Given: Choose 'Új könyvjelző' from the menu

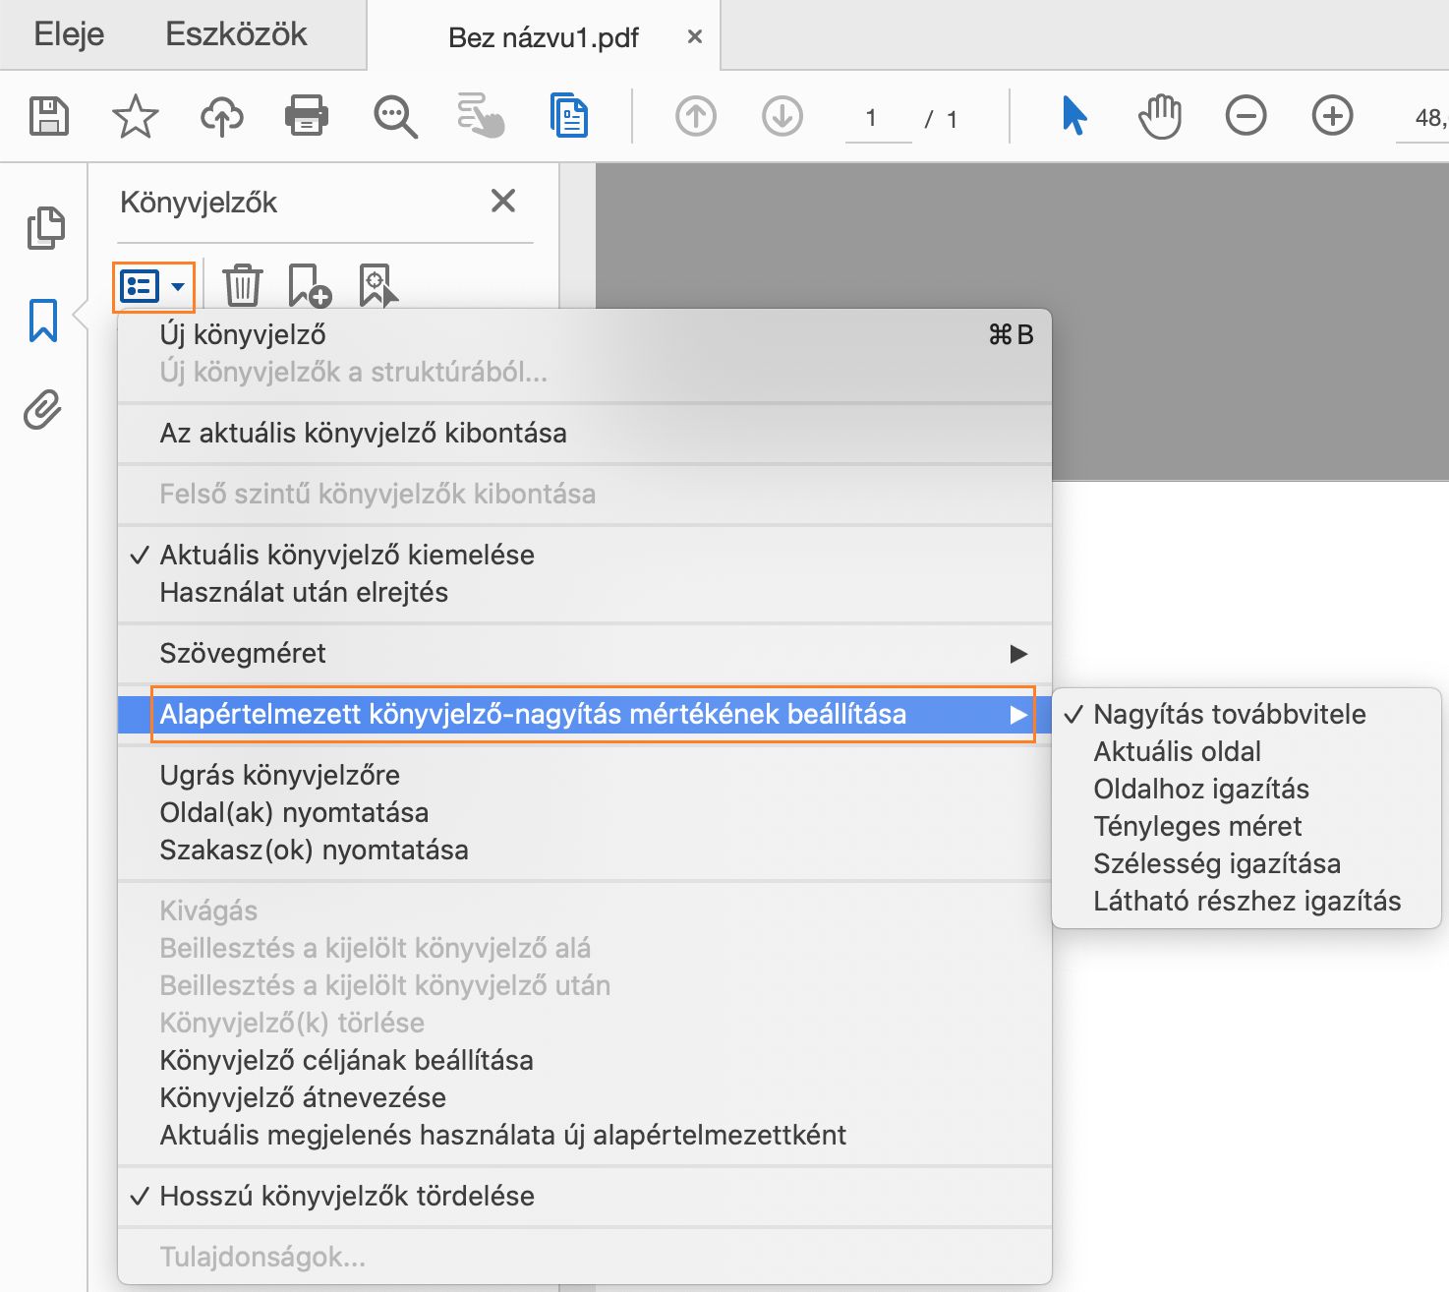Looking at the screenshot, I should (x=243, y=333).
